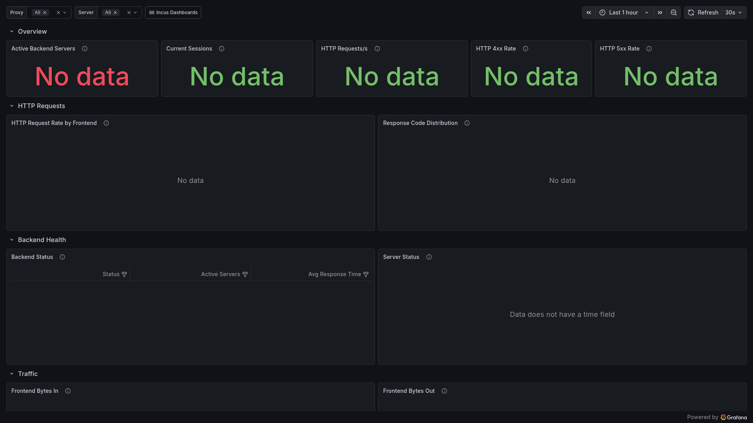This screenshot has width=753, height=423.
Task: Open Response Code Distribution panel title
Action: (x=420, y=123)
